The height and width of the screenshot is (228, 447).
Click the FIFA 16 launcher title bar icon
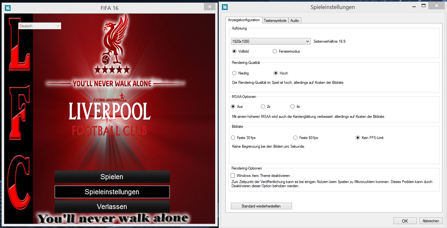(8, 8)
